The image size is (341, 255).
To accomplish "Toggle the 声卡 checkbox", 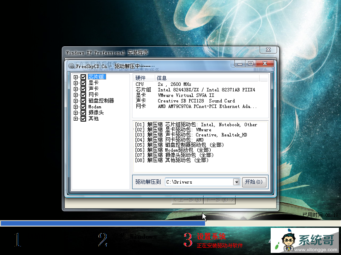I will [x=83, y=89].
